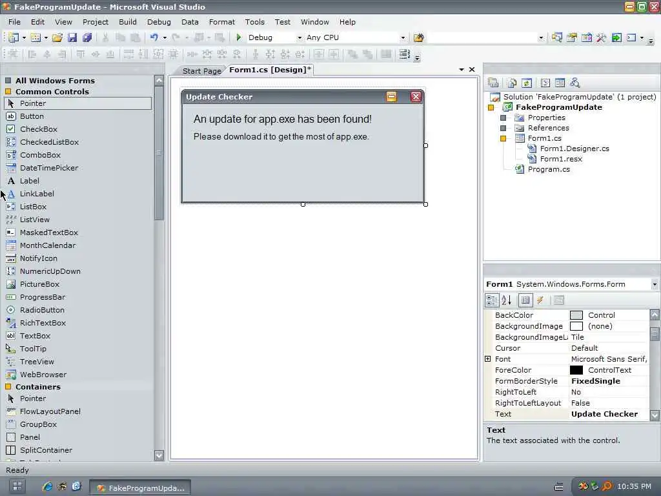
Task: Click Show All Files in Solution Explorer
Action: click(x=512, y=83)
